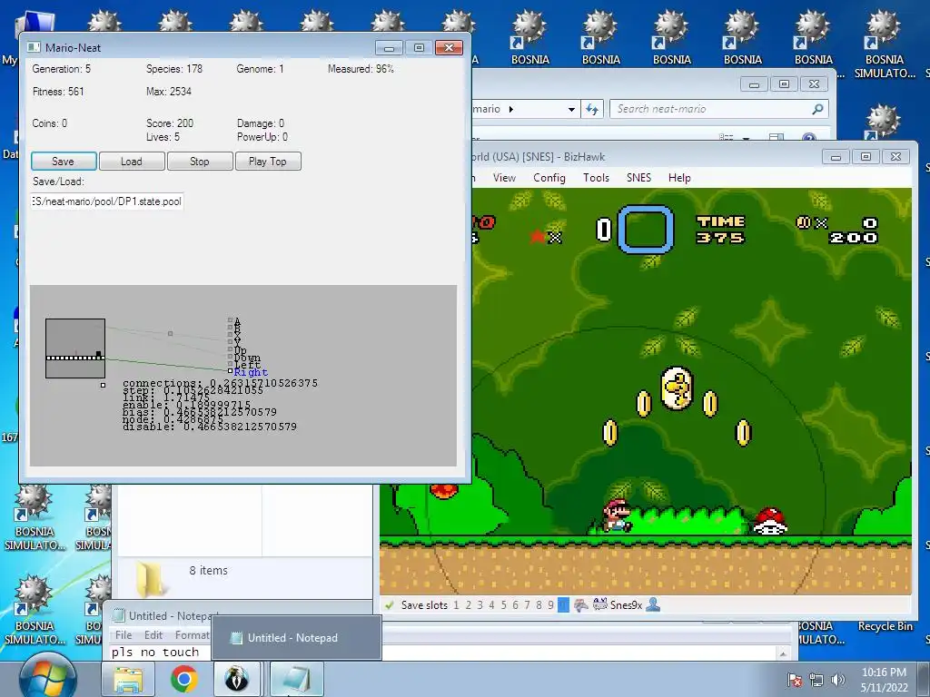The height and width of the screenshot is (697, 930).
Task: Click the Save button in Mario-Neat
Action: [64, 162]
